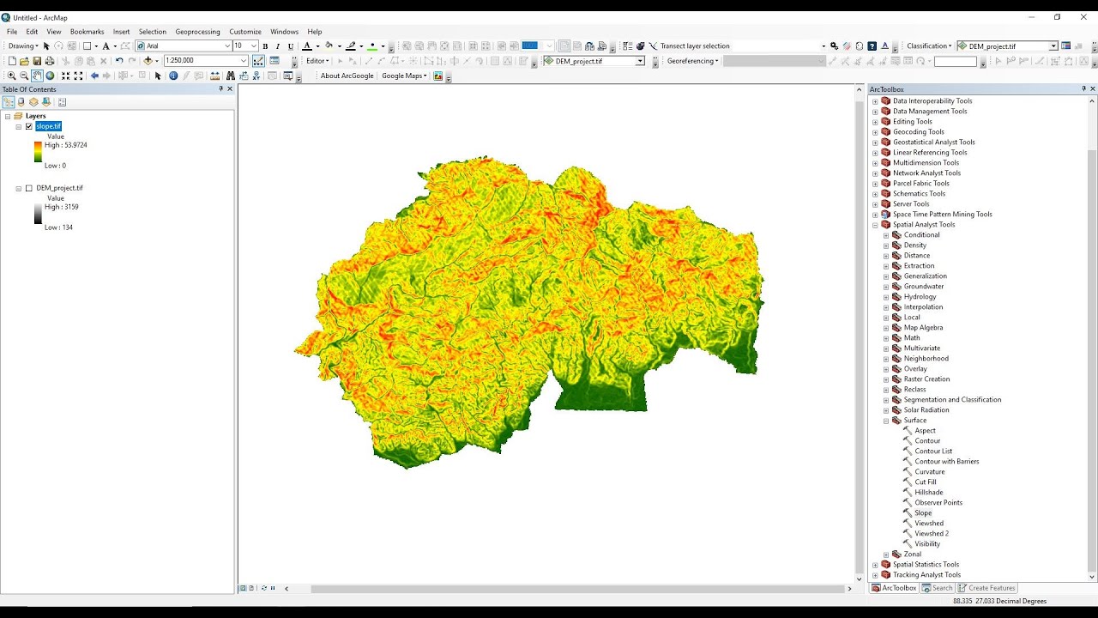Print the map
Image resolution: width=1098 pixels, height=618 pixels.
pos(50,61)
